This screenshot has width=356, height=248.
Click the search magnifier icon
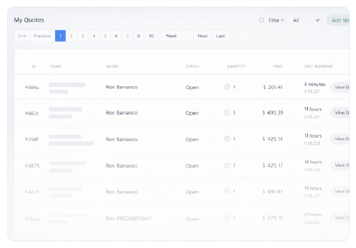pyautogui.click(x=262, y=20)
